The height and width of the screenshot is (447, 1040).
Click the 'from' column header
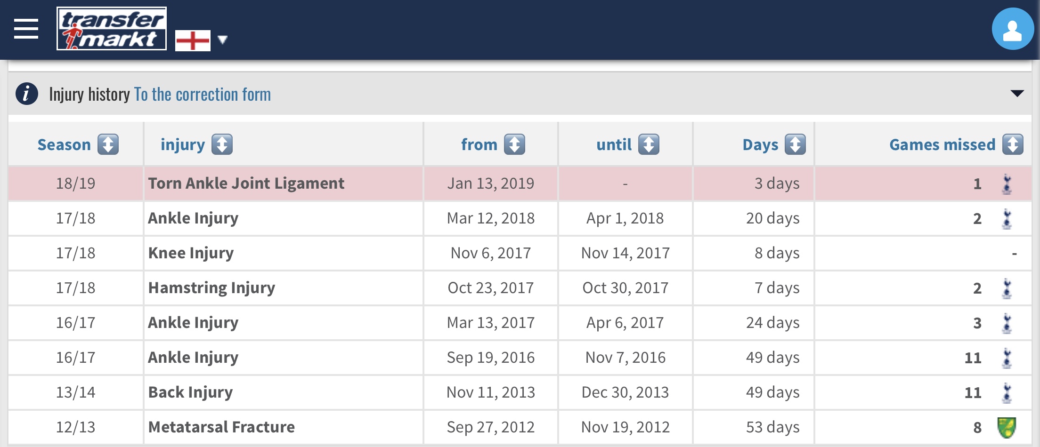479,144
